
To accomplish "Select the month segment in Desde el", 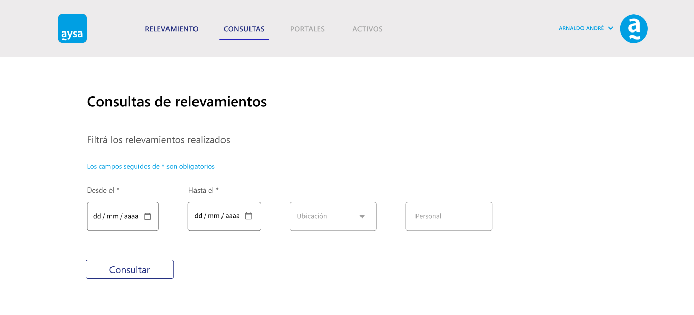I will tap(113, 216).
